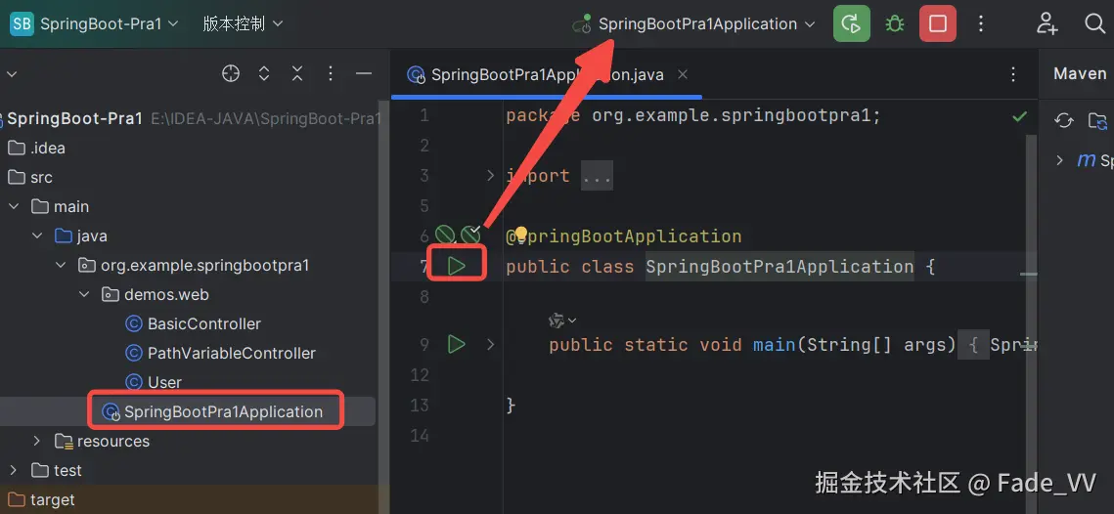Click the SB project badge icon
The width and height of the screenshot is (1114, 514).
click(22, 23)
